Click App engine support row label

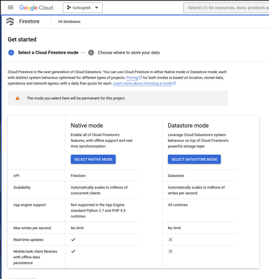pos(29,205)
